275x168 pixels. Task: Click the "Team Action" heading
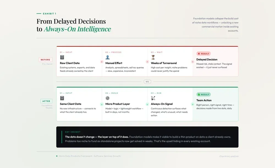[204, 100]
